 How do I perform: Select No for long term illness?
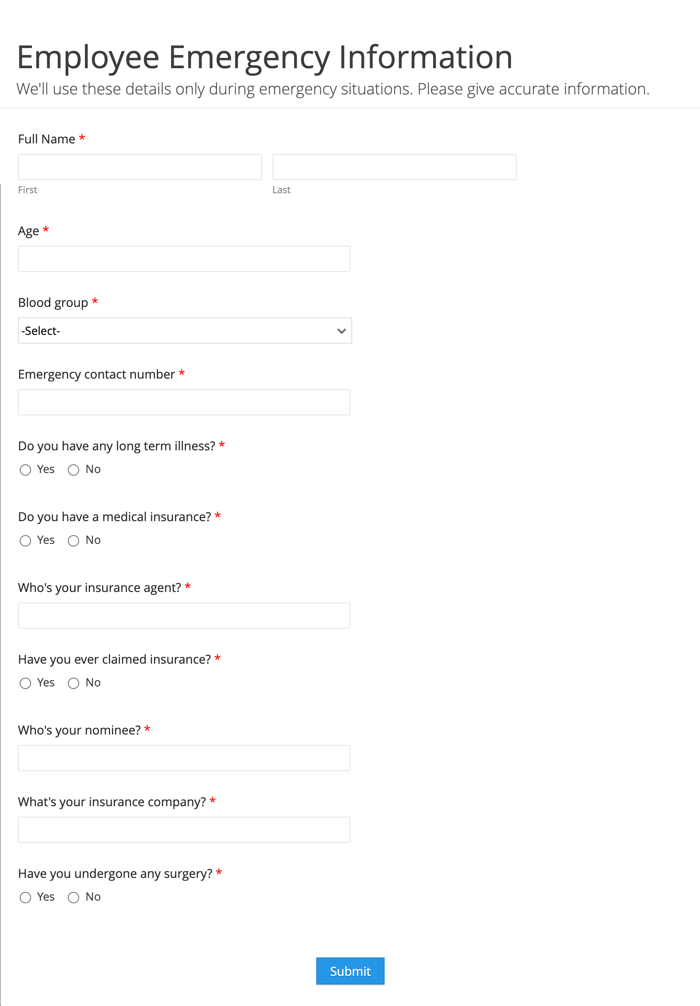(x=73, y=470)
